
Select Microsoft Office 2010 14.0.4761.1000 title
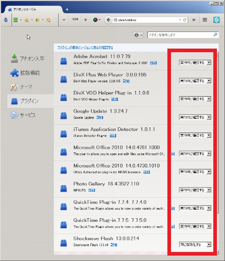(x=117, y=148)
